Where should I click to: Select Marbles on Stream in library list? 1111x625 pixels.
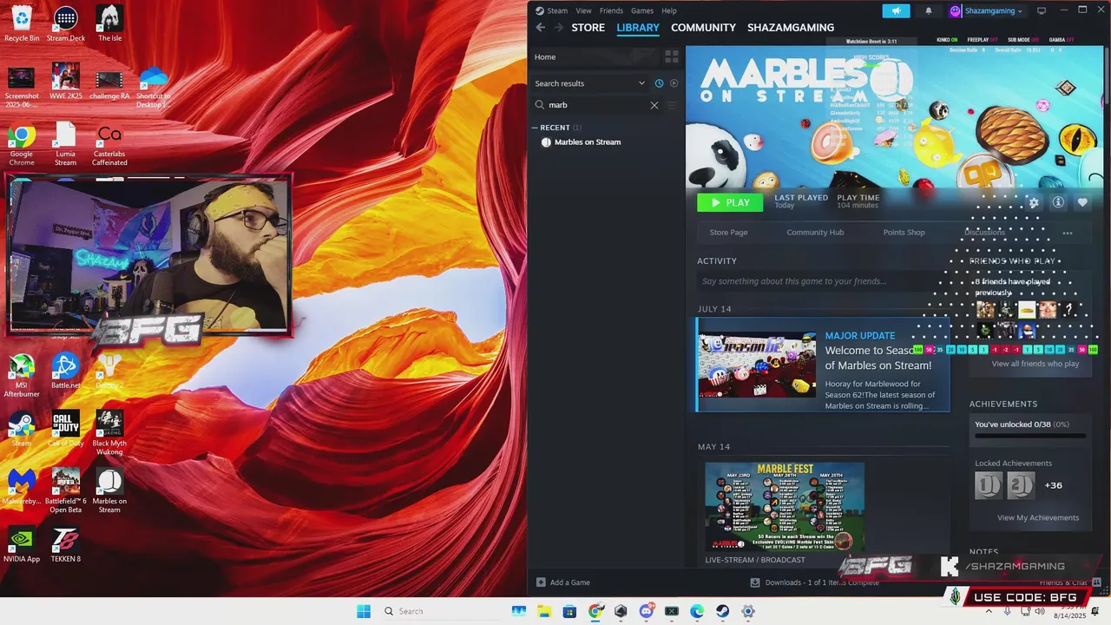coord(588,142)
